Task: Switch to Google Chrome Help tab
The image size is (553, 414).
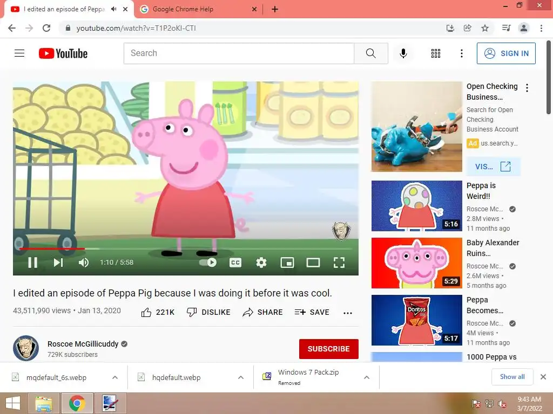Action: [183, 9]
